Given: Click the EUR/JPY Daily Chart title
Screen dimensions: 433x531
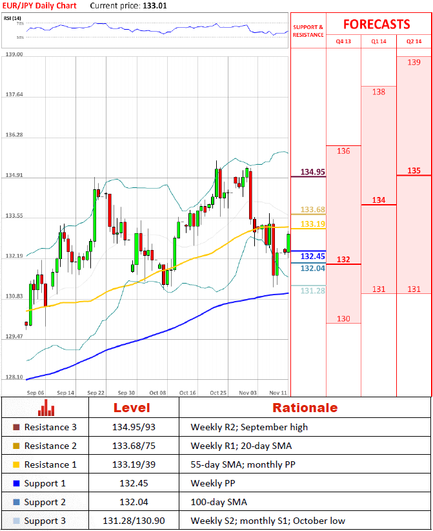Looking at the screenshot, I should [39, 6].
